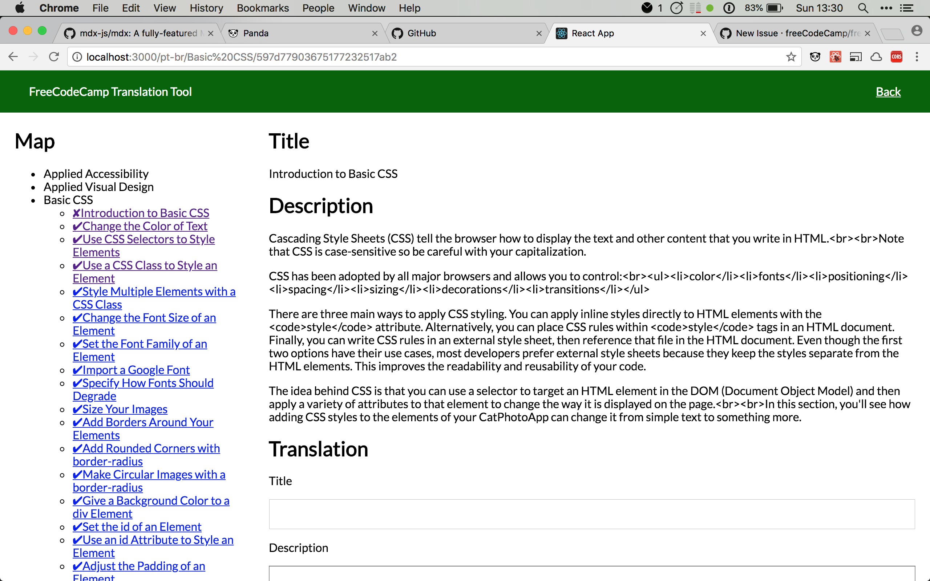Click FreeCodeCamp Translation Tool header title

click(x=110, y=92)
